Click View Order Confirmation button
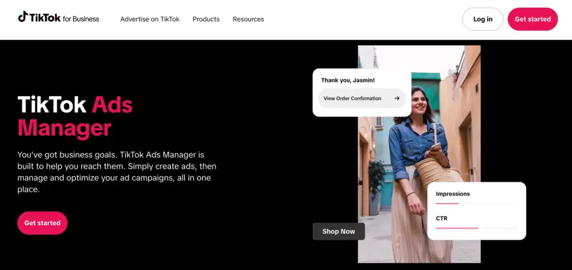The width and height of the screenshot is (572, 270). (362, 98)
